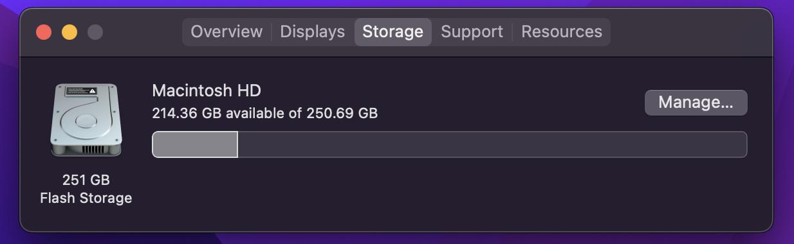The height and width of the screenshot is (244, 794).
Task: Show the Resources tab
Action: [x=562, y=31]
